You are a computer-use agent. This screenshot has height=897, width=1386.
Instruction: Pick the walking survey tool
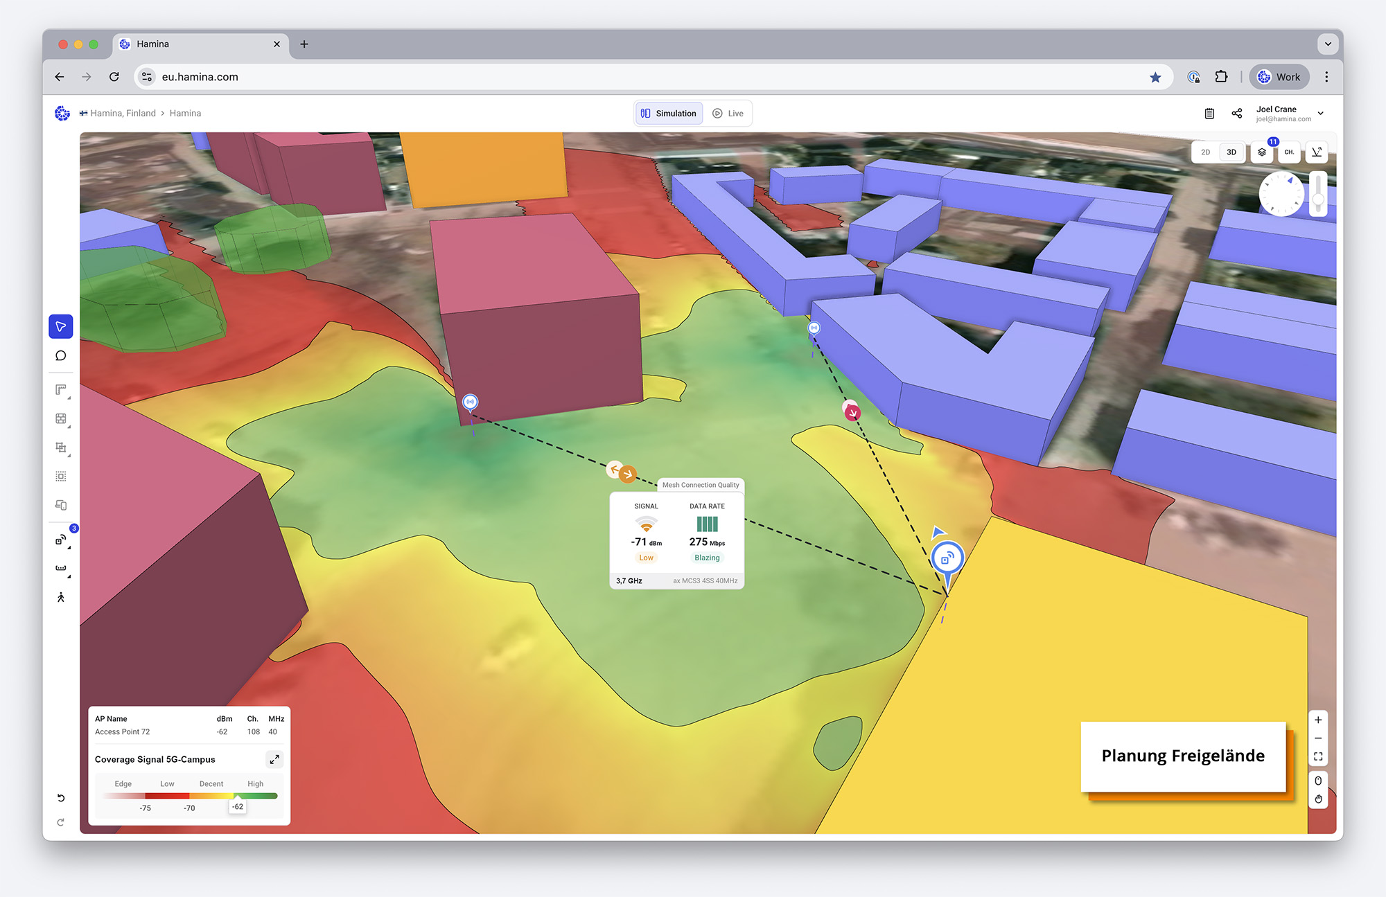click(x=61, y=597)
